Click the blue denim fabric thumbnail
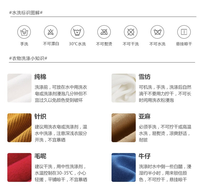The image size is (204, 193). [124, 167]
